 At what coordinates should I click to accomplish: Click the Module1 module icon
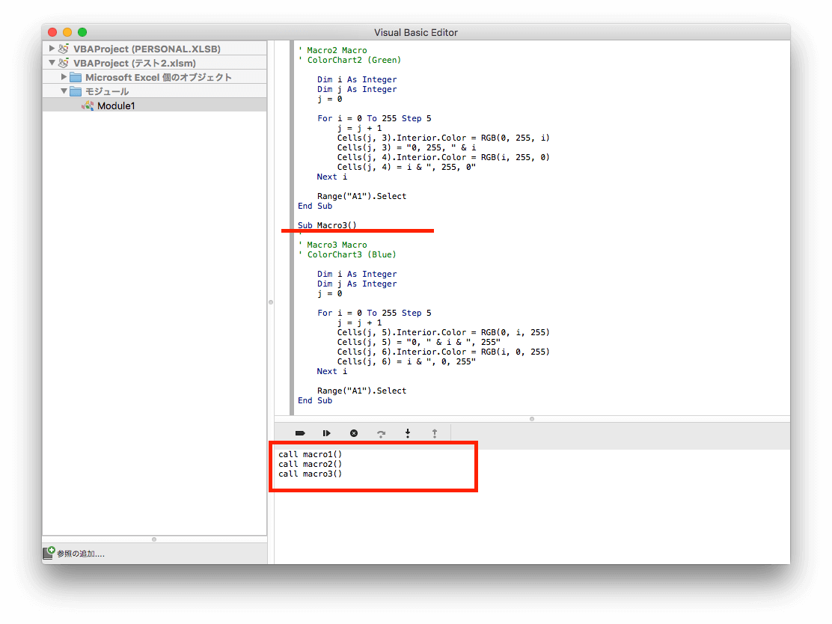(x=88, y=105)
